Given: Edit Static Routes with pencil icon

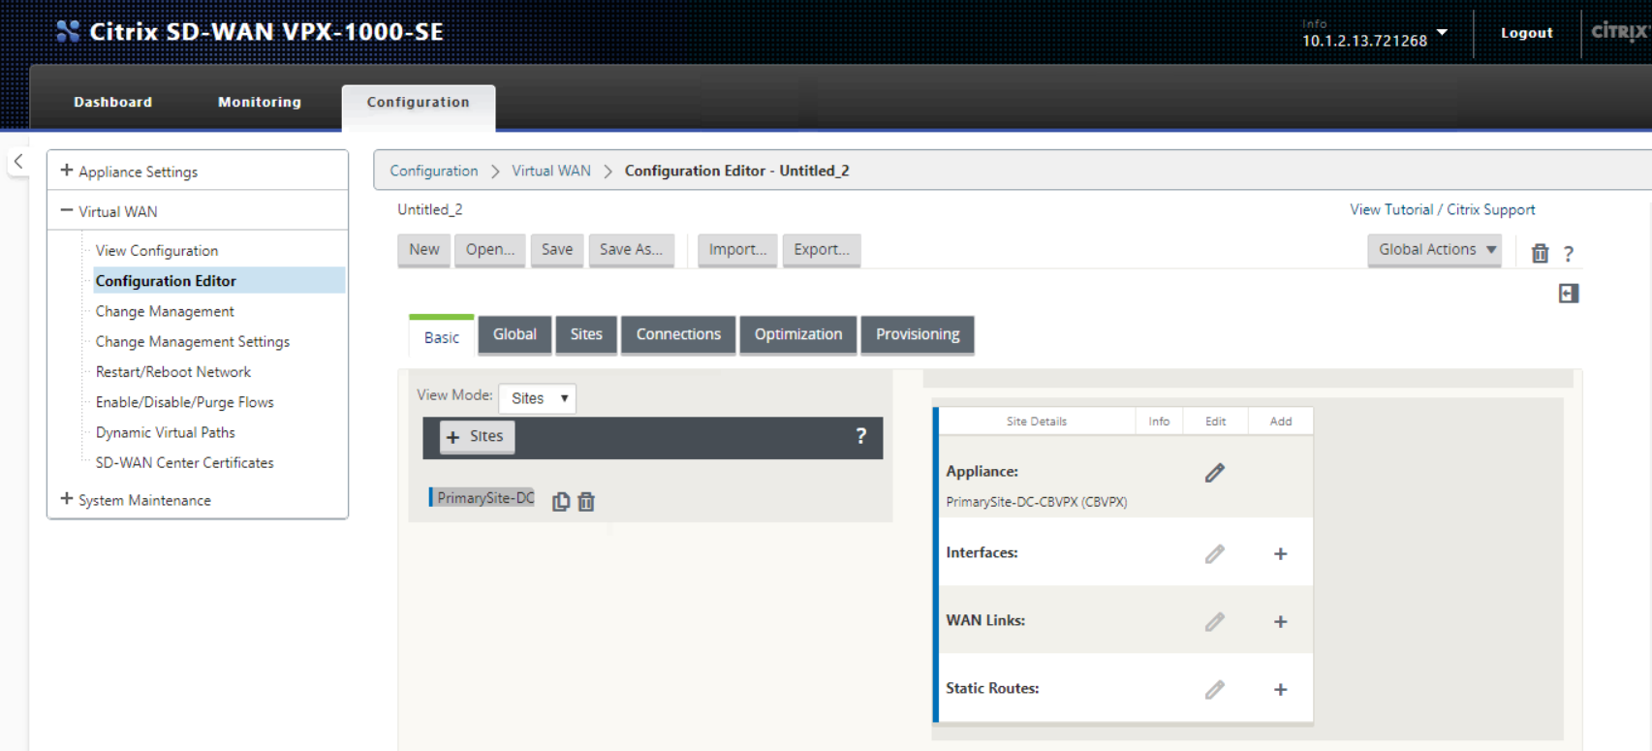Looking at the screenshot, I should click(x=1215, y=690).
